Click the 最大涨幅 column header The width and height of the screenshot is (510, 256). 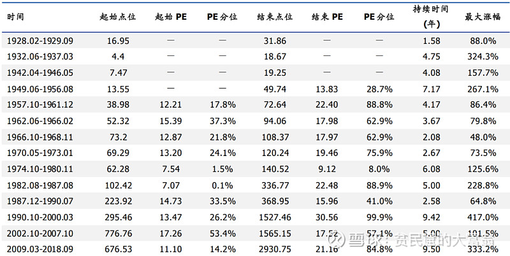click(483, 17)
